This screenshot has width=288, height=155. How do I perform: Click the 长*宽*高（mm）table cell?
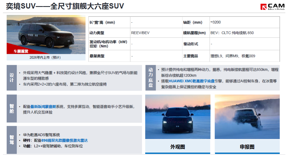[110, 22]
